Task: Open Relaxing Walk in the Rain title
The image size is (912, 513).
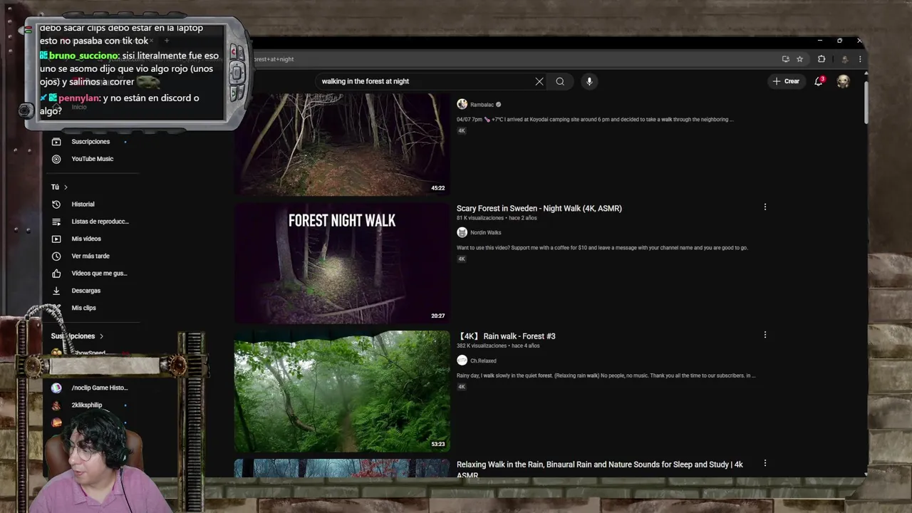Action: click(x=599, y=469)
